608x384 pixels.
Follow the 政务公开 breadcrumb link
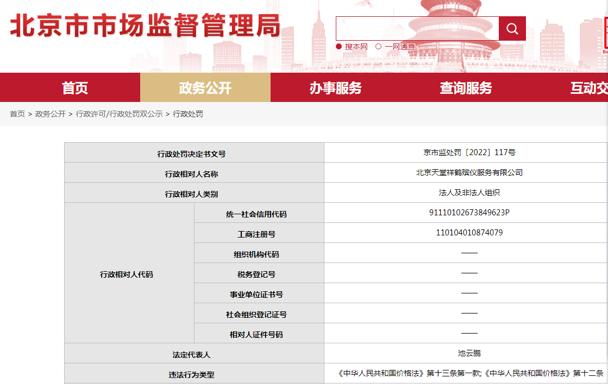pos(51,114)
